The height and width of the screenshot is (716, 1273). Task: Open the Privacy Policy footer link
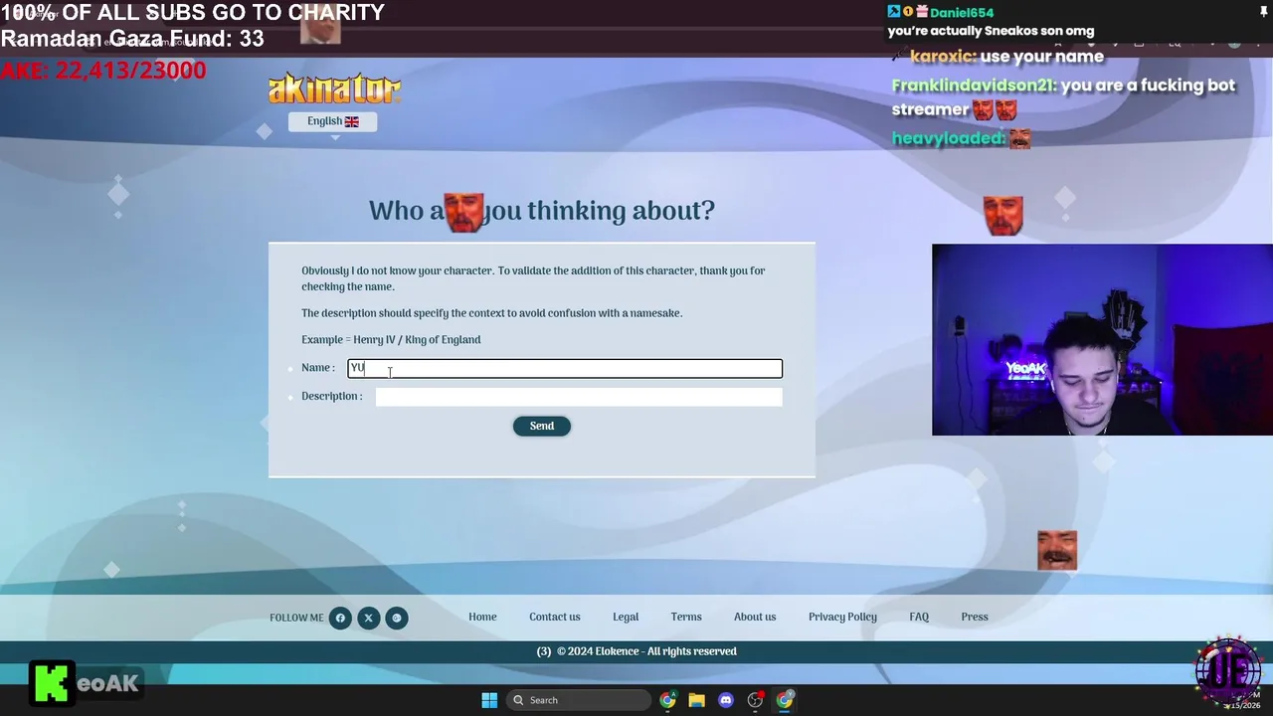842,617
